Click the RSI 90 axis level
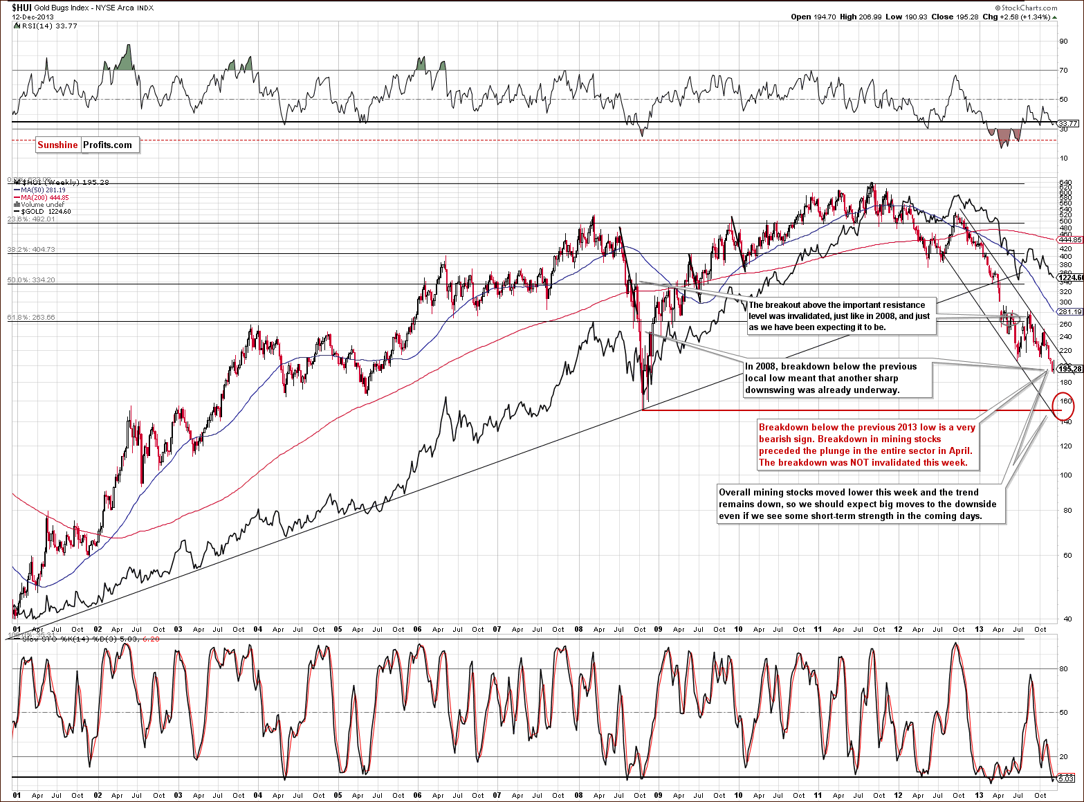 [x=1063, y=41]
